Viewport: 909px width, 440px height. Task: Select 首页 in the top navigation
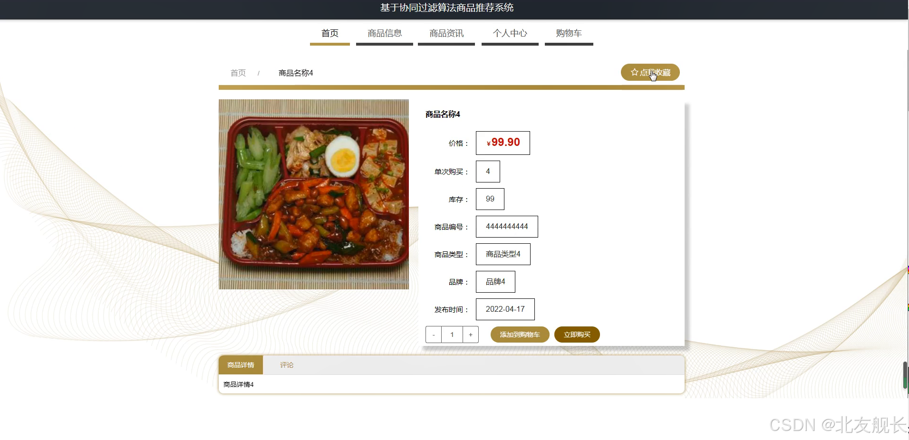pos(330,33)
